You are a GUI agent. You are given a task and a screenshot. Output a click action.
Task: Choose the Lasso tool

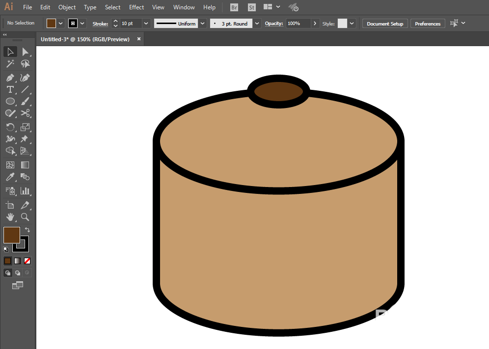[x=25, y=64]
